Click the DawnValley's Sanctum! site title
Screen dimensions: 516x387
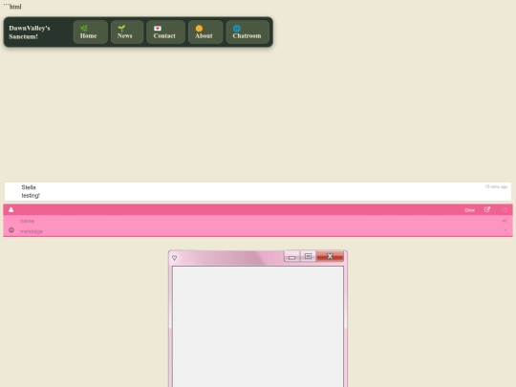click(30, 32)
